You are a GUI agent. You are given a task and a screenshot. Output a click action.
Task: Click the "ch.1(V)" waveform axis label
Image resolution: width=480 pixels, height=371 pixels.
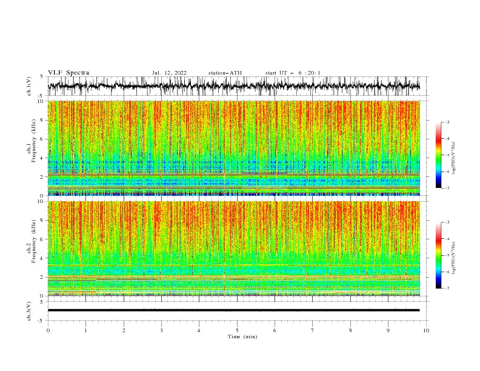click(29, 86)
